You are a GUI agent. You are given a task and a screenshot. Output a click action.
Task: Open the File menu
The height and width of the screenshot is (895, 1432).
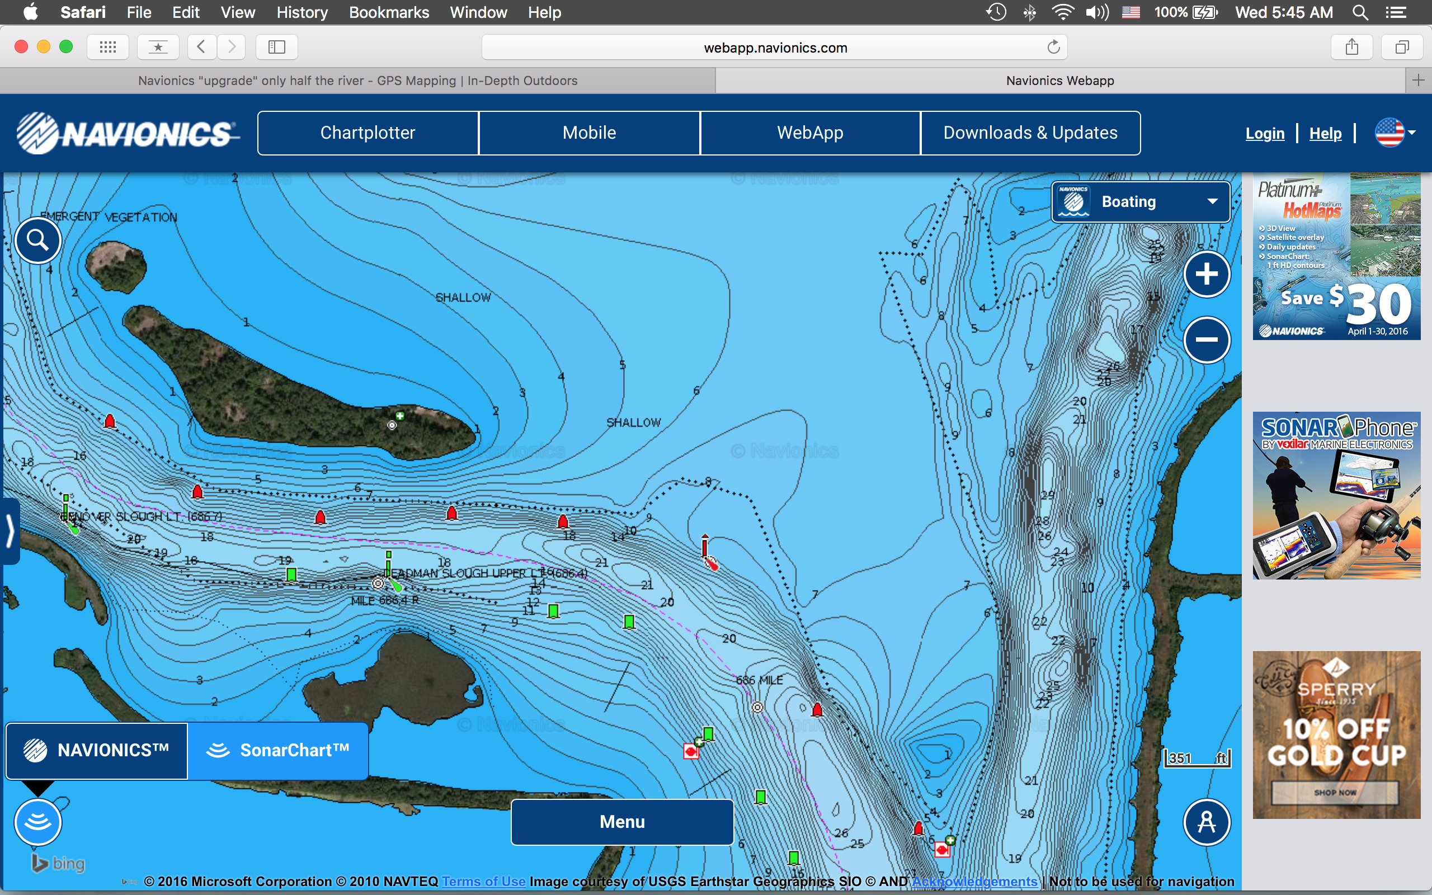[x=139, y=12]
